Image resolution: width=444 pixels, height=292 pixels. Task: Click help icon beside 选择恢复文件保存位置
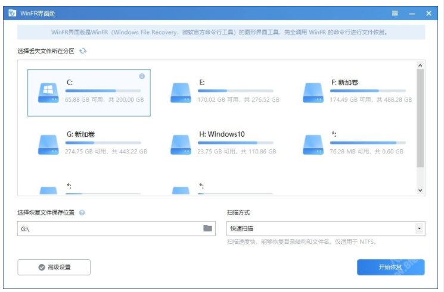[x=82, y=212]
